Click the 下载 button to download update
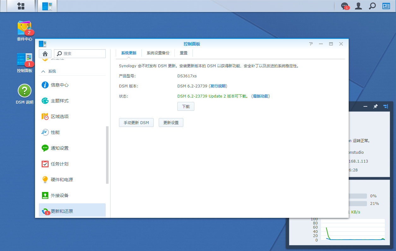 (x=186, y=106)
